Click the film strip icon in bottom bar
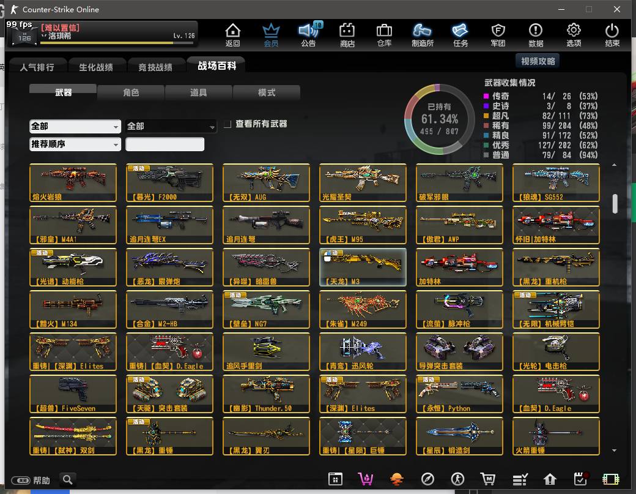 [611, 479]
